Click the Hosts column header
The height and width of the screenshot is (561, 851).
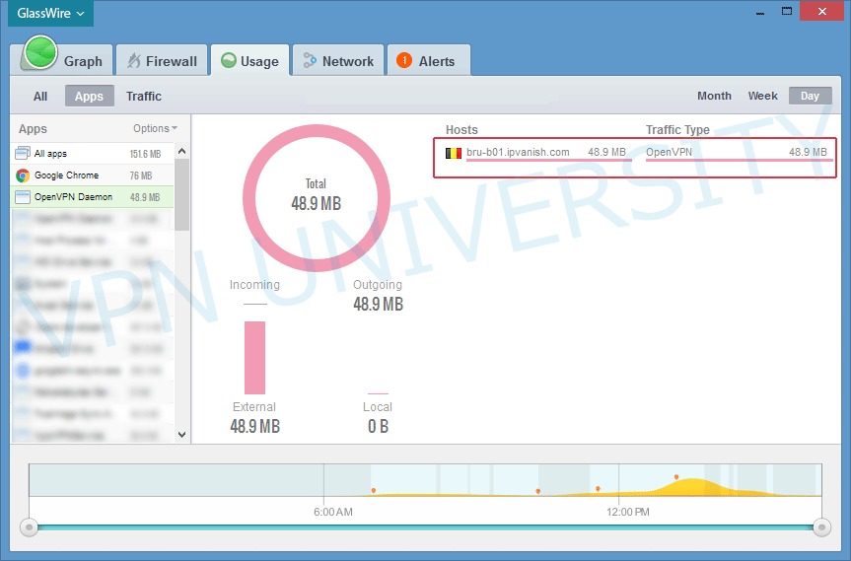[461, 130]
